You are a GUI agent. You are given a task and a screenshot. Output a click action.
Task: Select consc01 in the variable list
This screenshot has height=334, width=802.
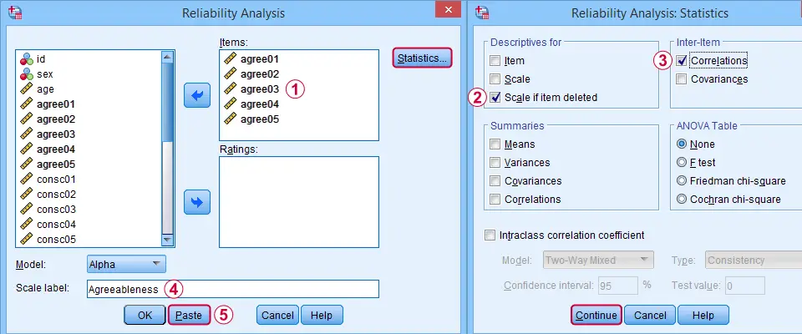(x=56, y=180)
